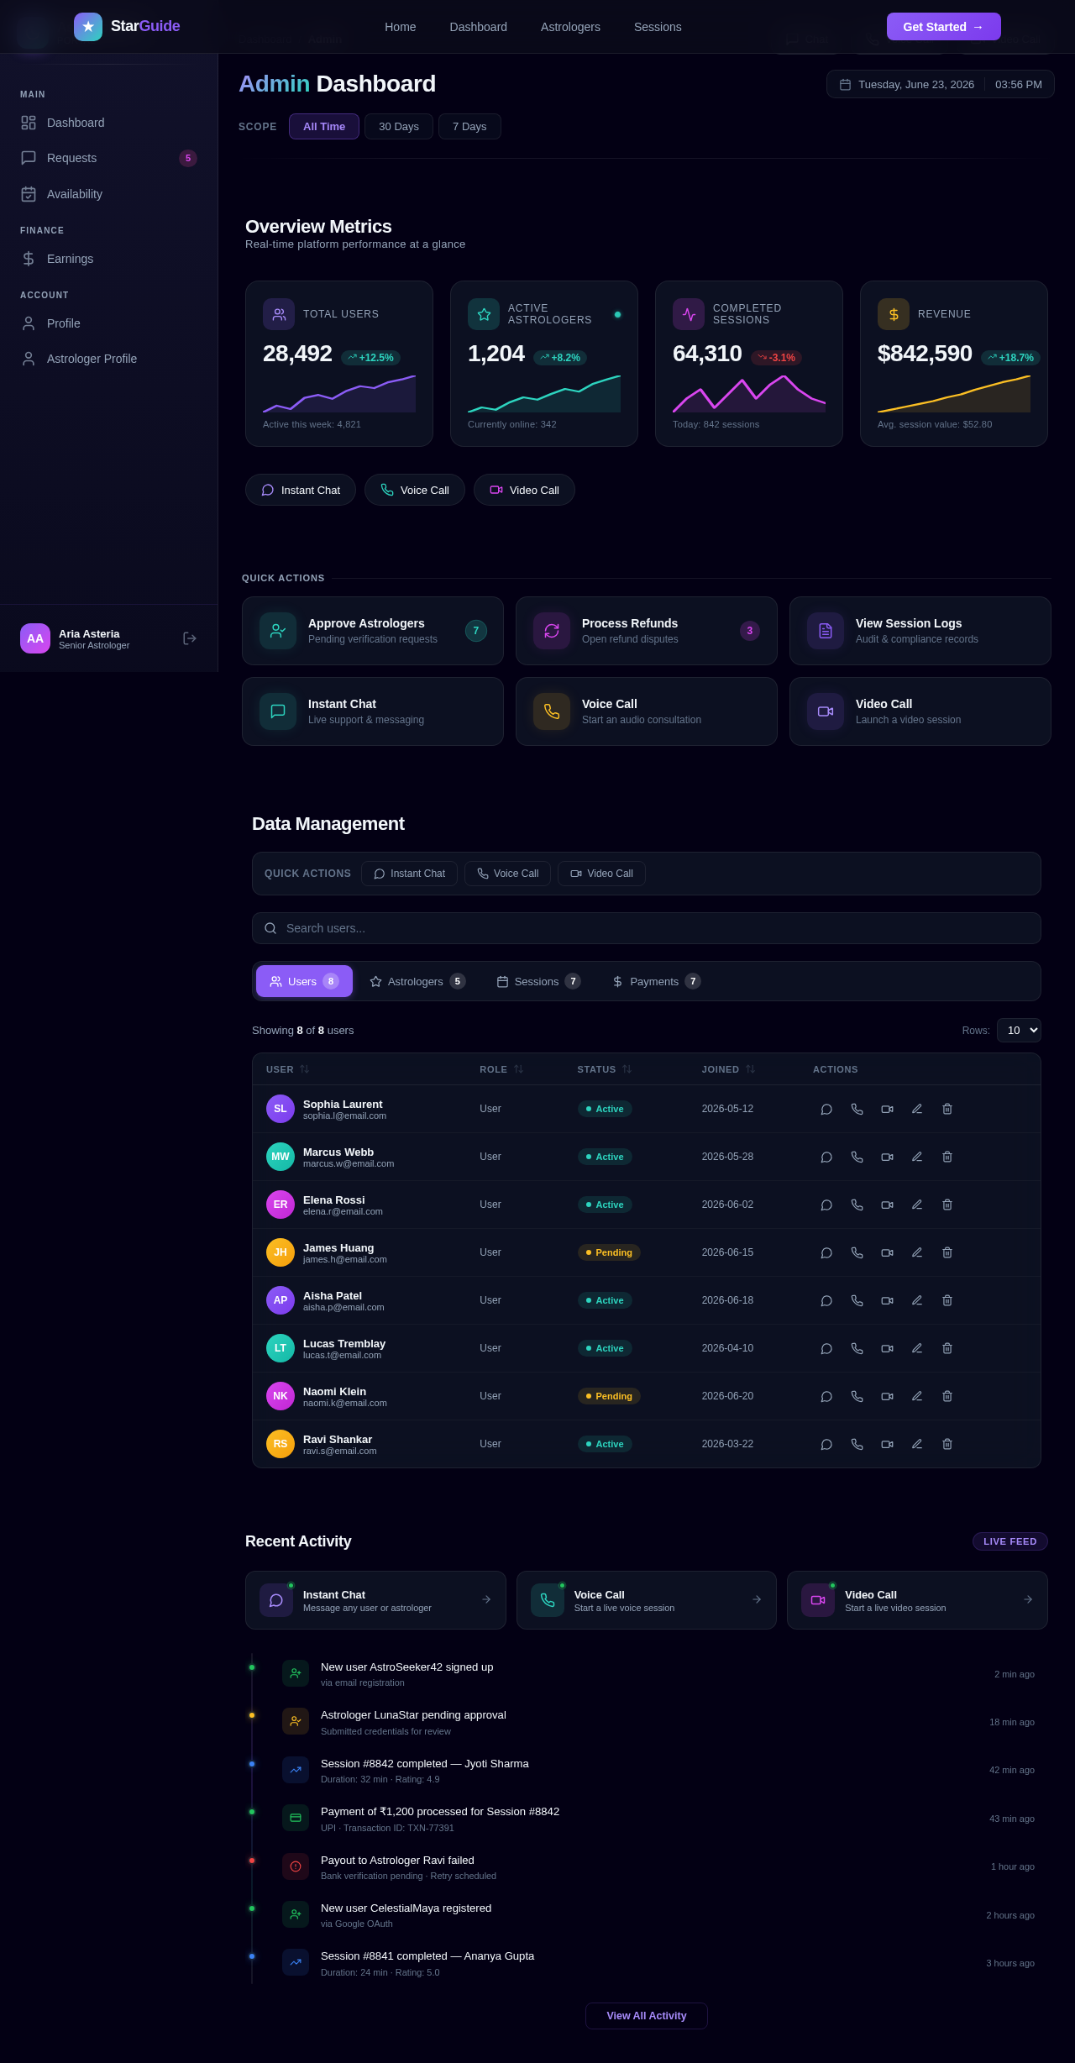
Task: Open the Rows per page dropdown
Action: pos(1019,1030)
